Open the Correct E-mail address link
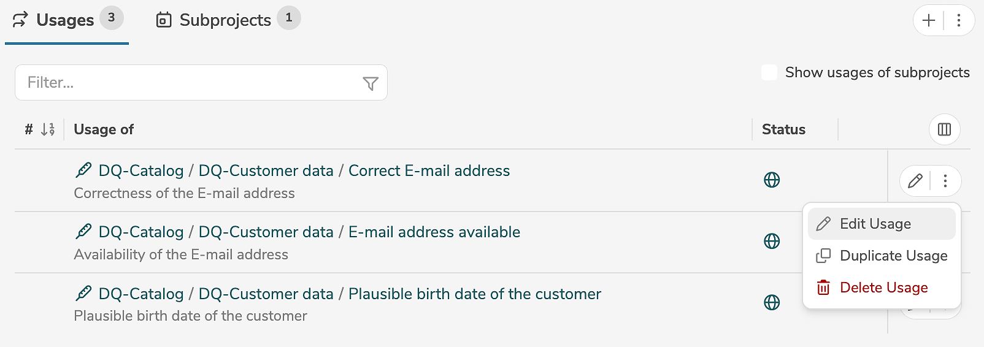This screenshot has width=984, height=347. (x=429, y=170)
